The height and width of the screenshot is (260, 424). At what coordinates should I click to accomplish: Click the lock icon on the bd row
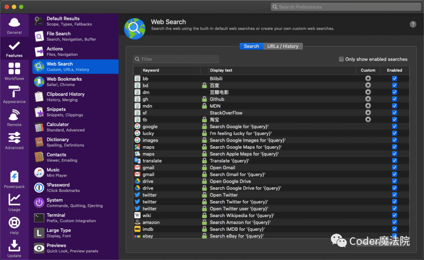click(x=205, y=85)
